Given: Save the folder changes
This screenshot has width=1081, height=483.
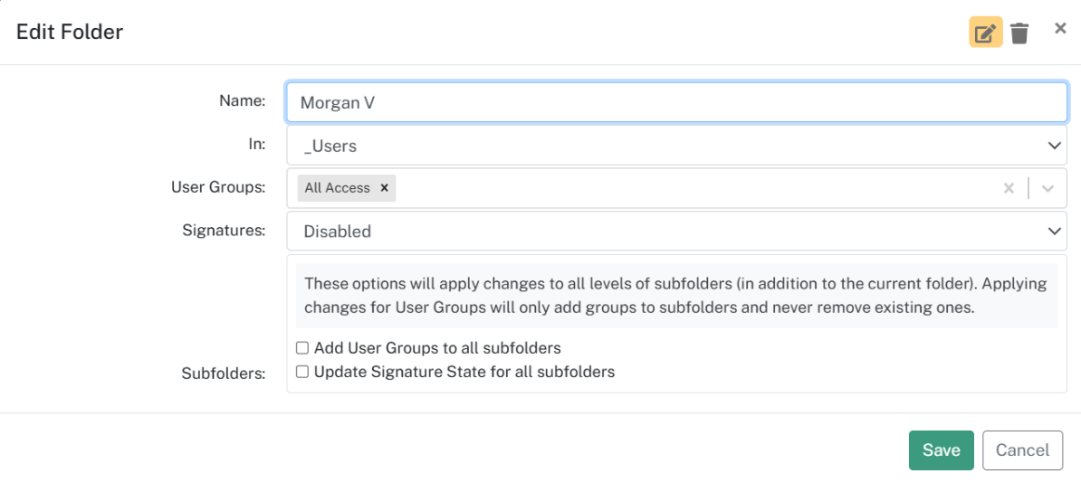Looking at the screenshot, I should (941, 450).
